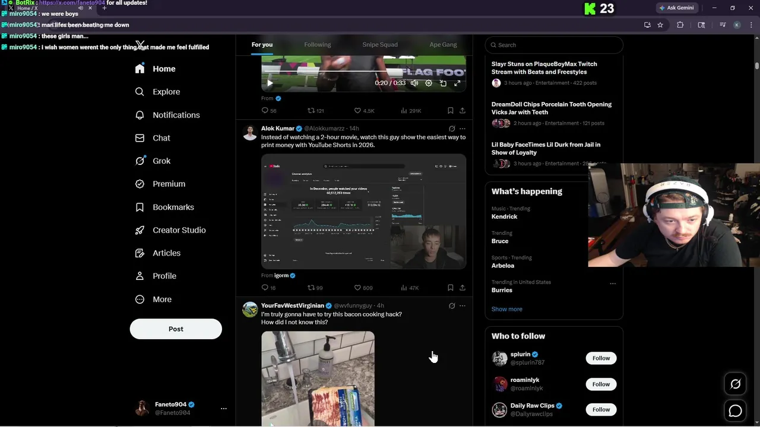
Task: Reply to Alok Kumar post with 16 comments
Action: click(x=269, y=288)
